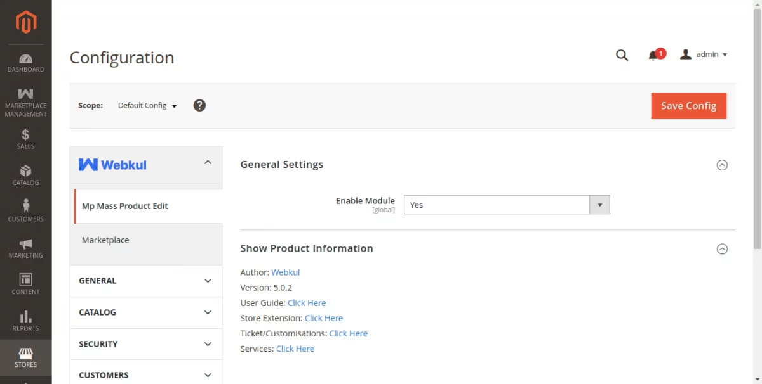Open the User Guide Click Here link
The height and width of the screenshot is (384, 762).
[x=307, y=303]
